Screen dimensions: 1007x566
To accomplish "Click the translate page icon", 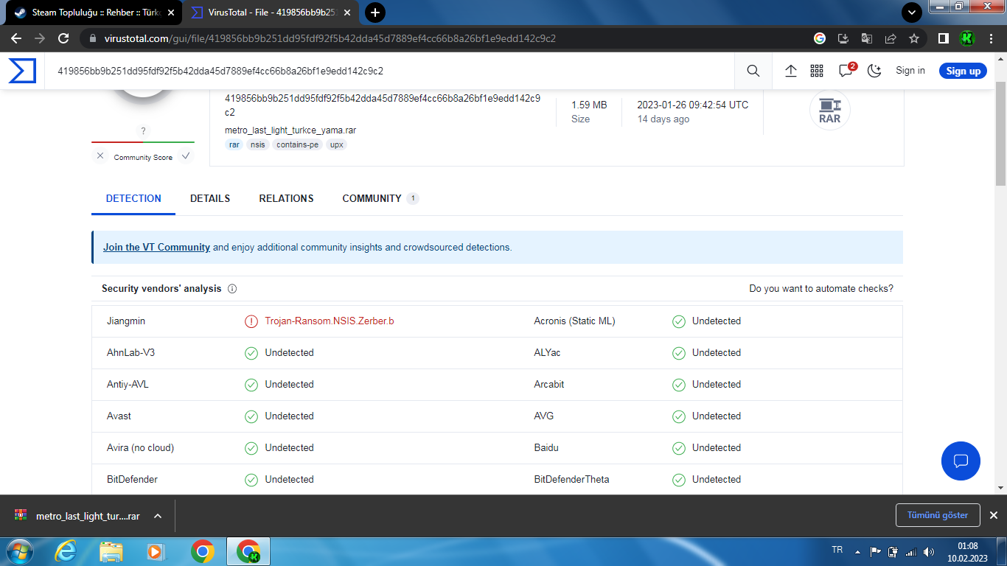I will [867, 38].
